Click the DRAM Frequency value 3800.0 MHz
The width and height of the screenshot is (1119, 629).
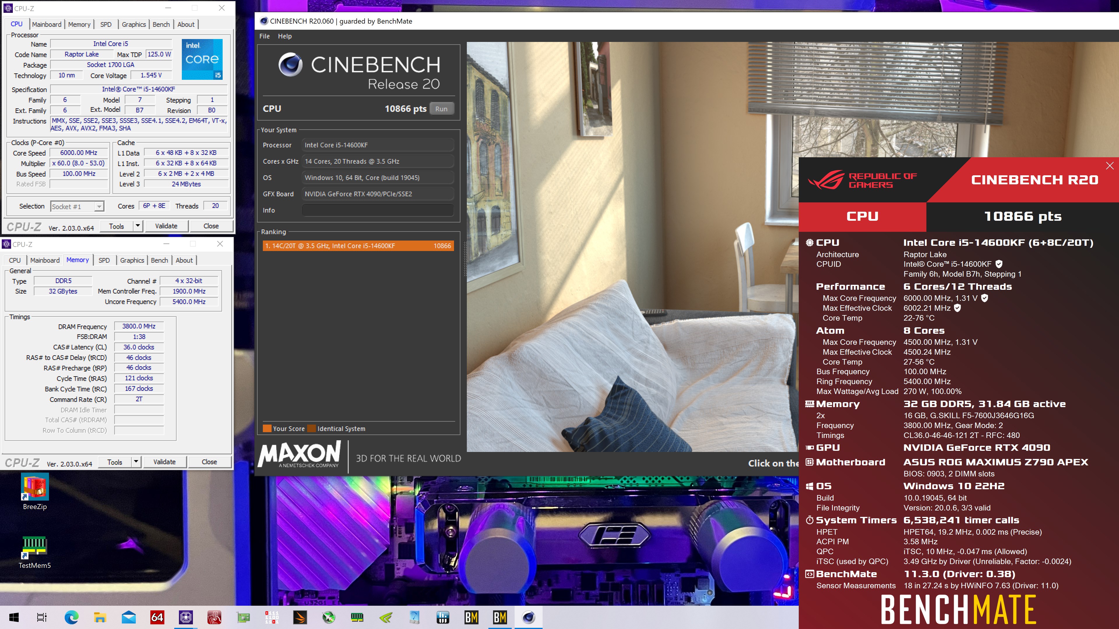(x=139, y=326)
